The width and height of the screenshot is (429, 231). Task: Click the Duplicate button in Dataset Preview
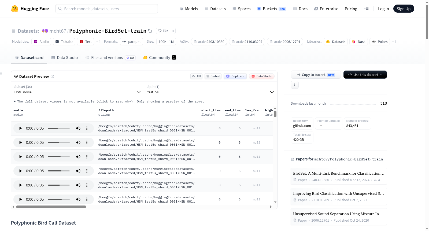coord(235,76)
